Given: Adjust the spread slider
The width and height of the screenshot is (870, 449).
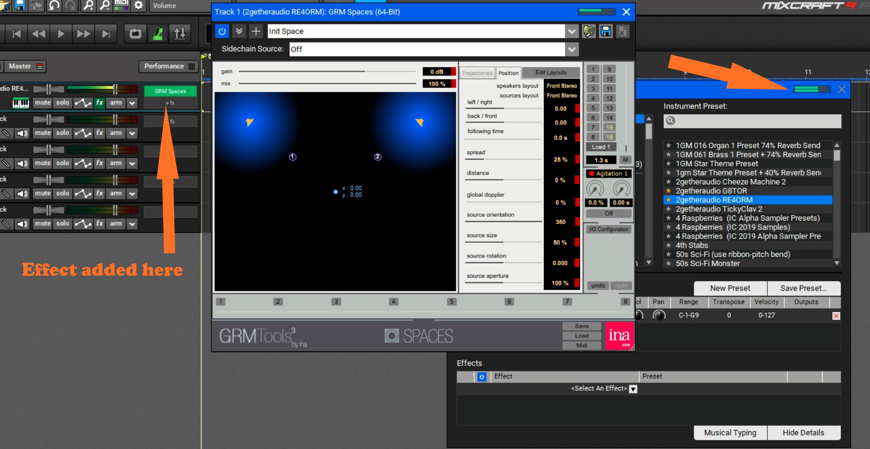Looking at the screenshot, I should [x=504, y=159].
